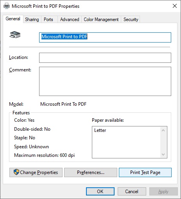The width and height of the screenshot is (181, 199).
Task: Click the printer icon beside the name field
Action: 15,35
